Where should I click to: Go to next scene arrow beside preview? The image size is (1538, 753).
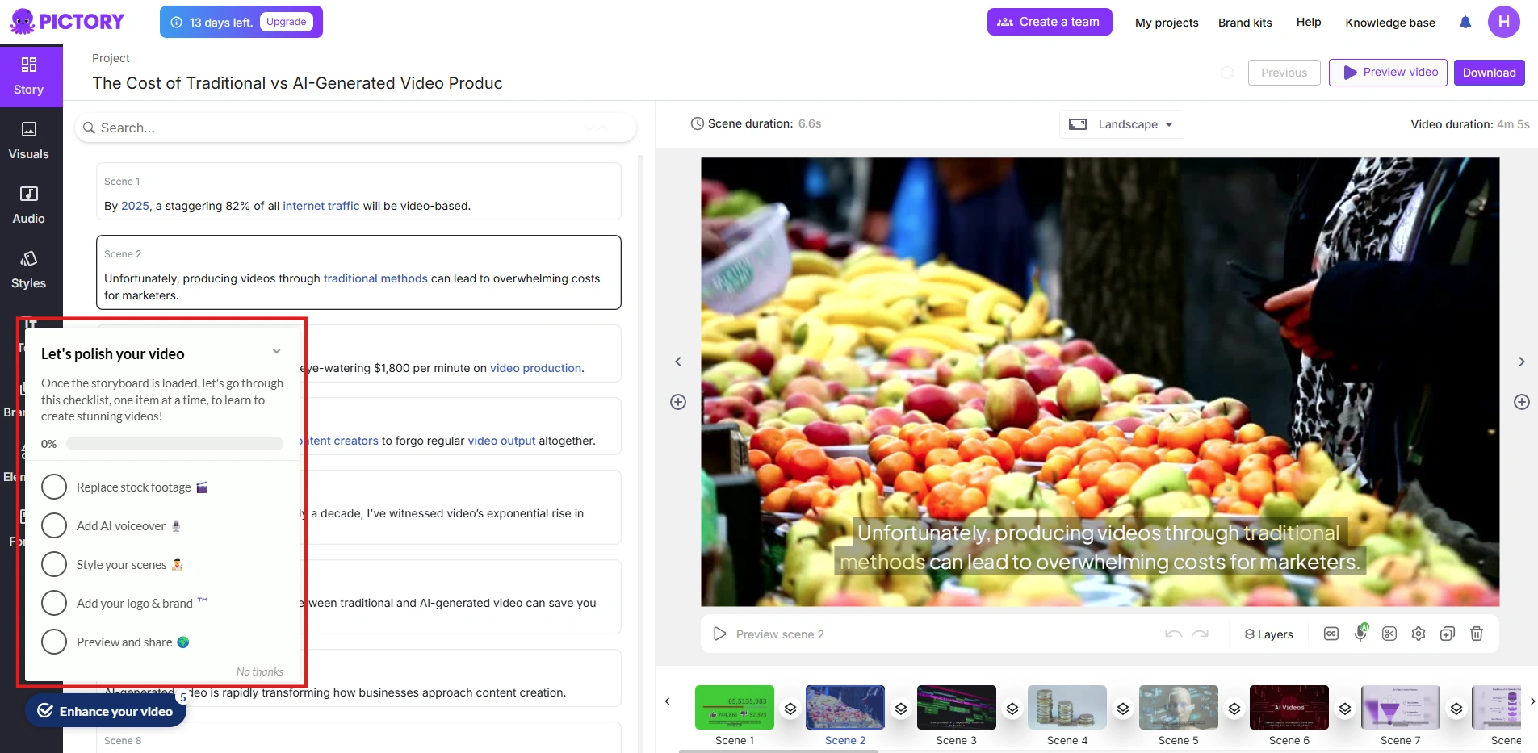tap(1522, 362)
